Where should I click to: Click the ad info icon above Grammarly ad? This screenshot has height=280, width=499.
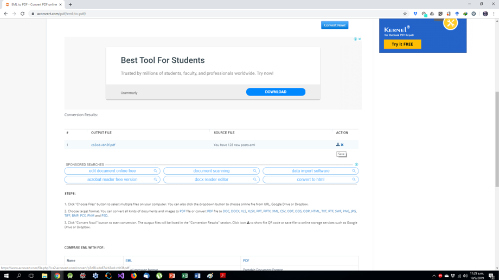pos(355,39)
